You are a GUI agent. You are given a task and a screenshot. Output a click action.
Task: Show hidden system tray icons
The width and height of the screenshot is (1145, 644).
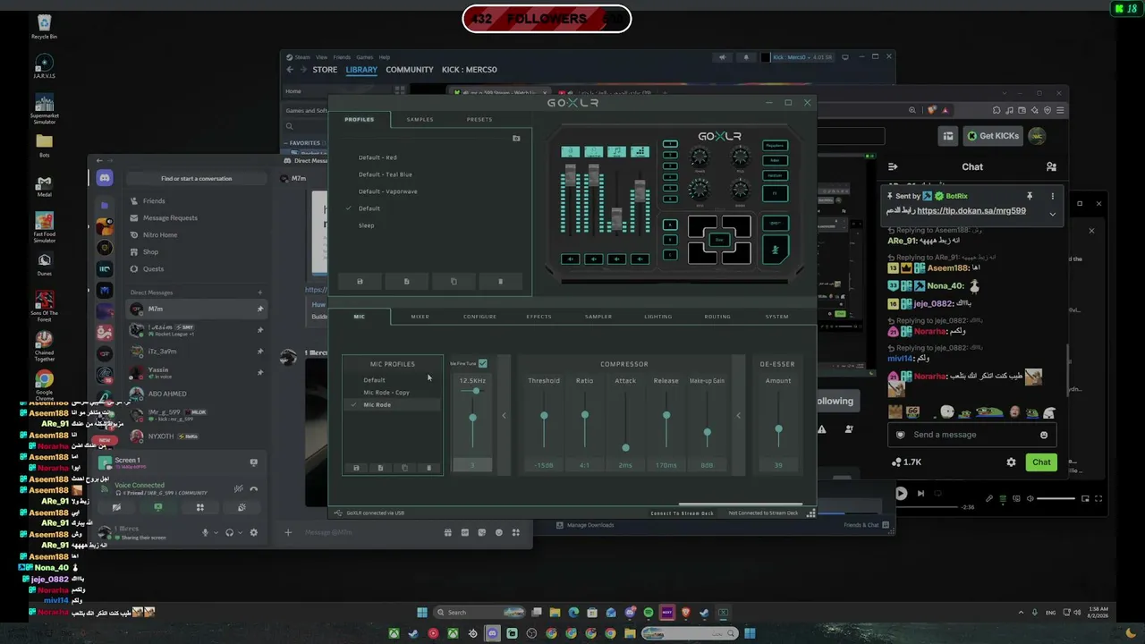1021,613
